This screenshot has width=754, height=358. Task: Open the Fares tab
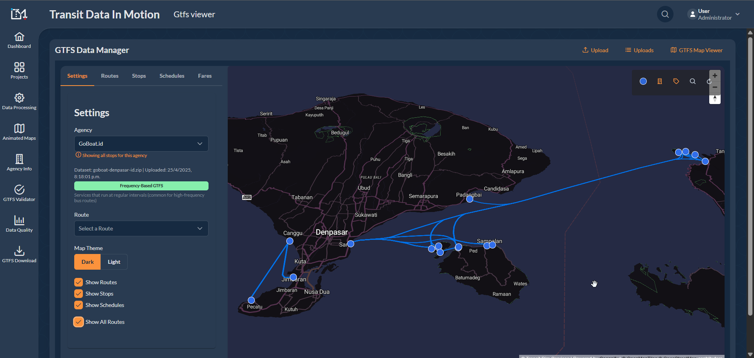[205, 76]
